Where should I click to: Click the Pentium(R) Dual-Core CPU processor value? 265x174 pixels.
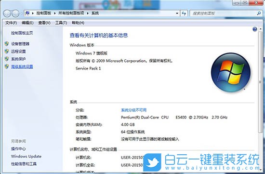click(174, 117)
